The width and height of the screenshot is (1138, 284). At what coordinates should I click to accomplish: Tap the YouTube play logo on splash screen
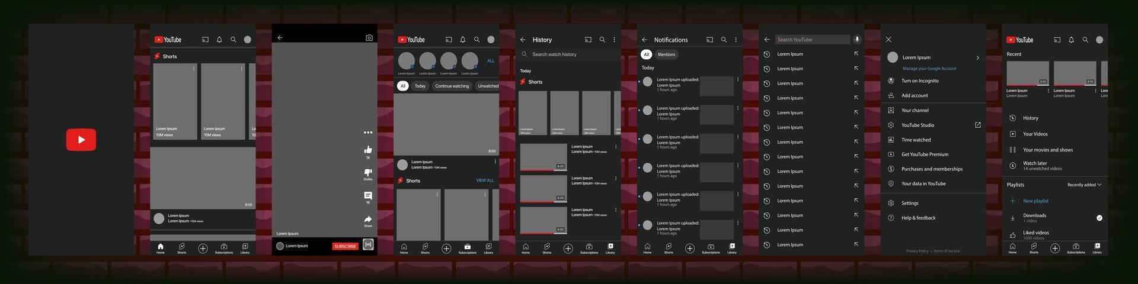(x=81, y=140)
